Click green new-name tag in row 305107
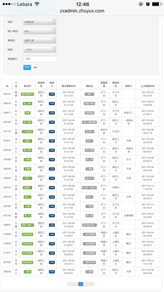The height and width of the screenshot is (292, 164). tap(28, 94)
